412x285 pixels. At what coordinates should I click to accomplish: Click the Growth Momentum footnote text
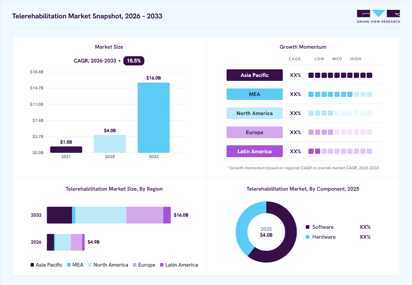(x=303, y=168)
